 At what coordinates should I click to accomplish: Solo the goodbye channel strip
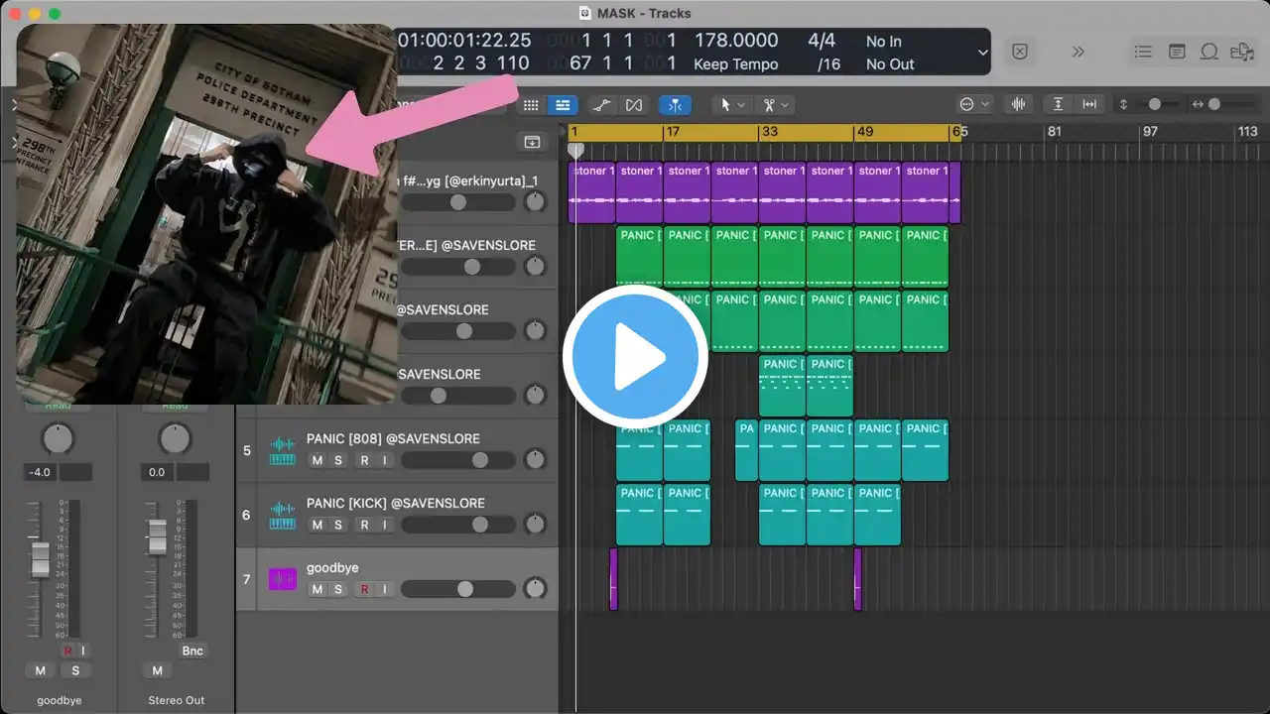click(74, 670)
